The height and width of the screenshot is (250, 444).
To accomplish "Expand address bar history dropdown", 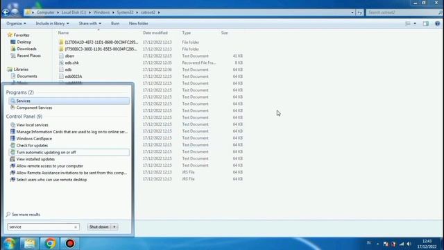I will pyautogui.click(x=352, y=12).
